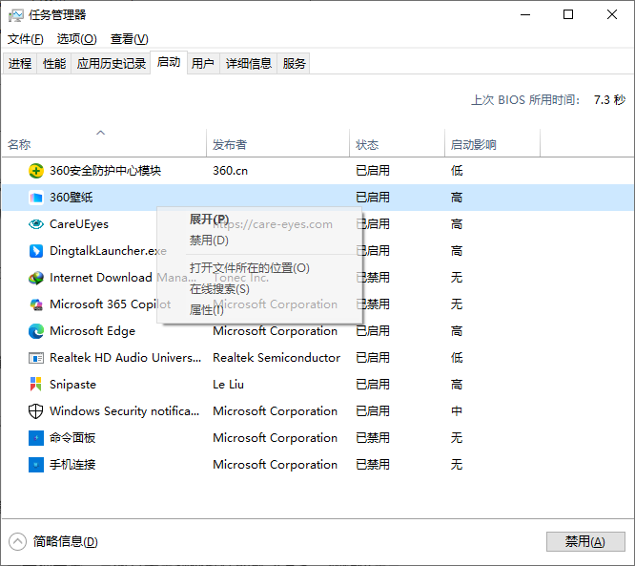Click 已启用 status in Snipaste row

point(373,385)
